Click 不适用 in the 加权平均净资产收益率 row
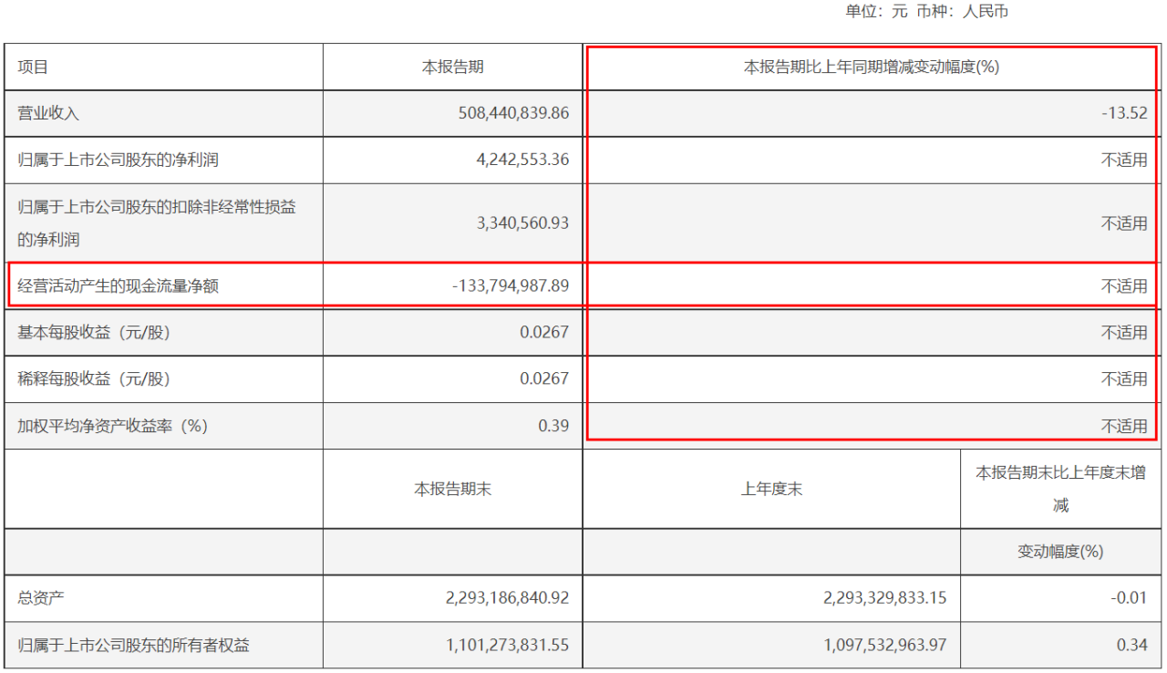This screenshot has height=673, width=1167. 1124,426
